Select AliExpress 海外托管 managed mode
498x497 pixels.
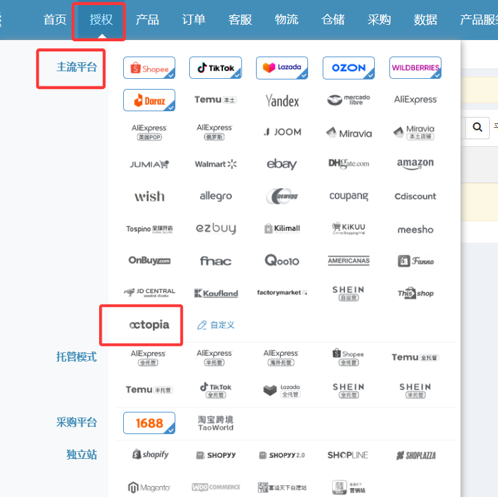tap(281, 357)
